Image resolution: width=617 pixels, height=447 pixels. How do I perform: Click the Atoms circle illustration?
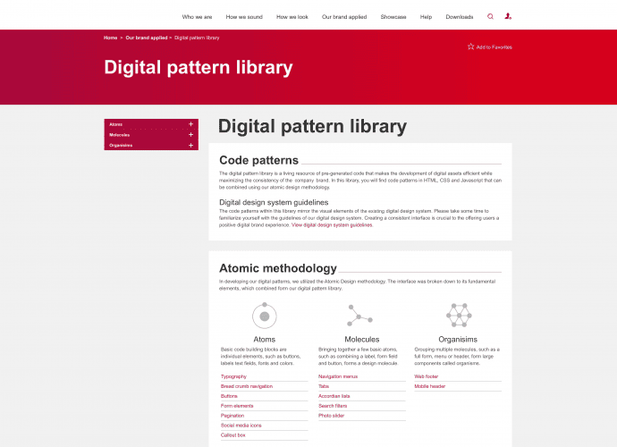point(265,316)
